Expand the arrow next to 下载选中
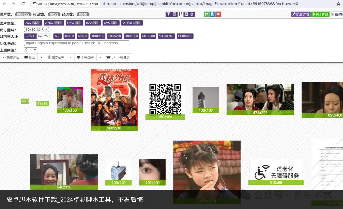This screenshot has width=343, height=209. 100,57
